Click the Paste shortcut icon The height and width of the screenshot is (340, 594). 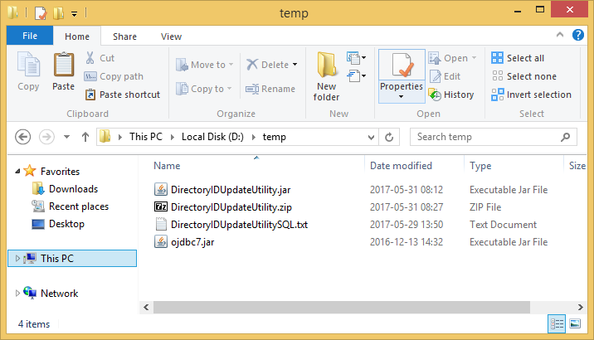[91, 95]
